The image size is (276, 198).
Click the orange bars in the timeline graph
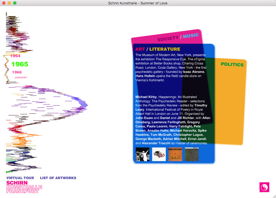[x=20, y=139]
